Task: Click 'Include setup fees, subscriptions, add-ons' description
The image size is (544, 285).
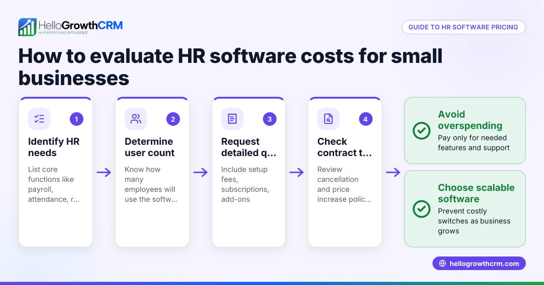Action: (x=245, y=184)
